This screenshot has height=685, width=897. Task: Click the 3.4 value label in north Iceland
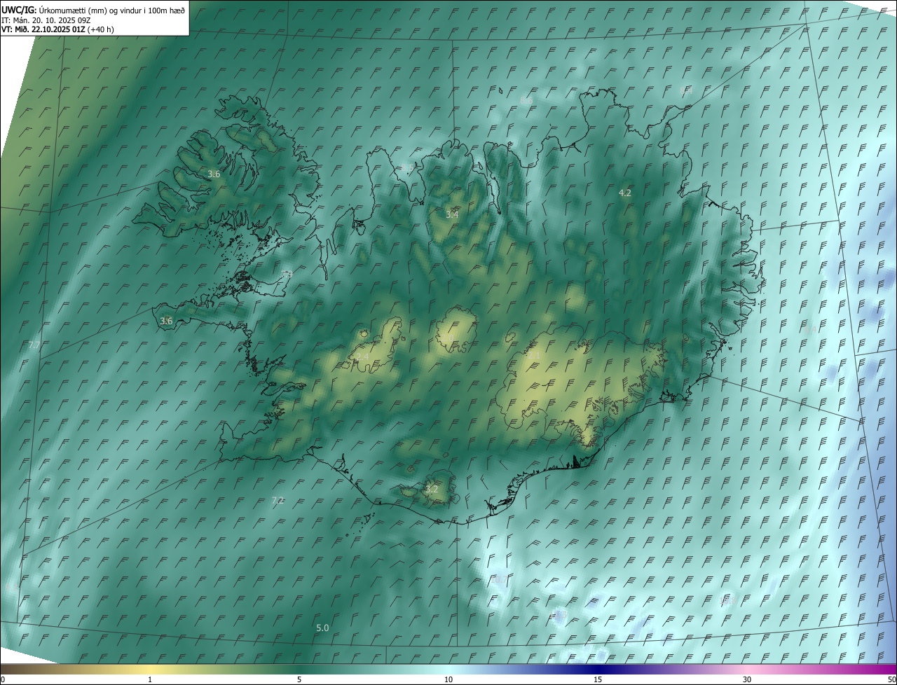tap(452, 214)
